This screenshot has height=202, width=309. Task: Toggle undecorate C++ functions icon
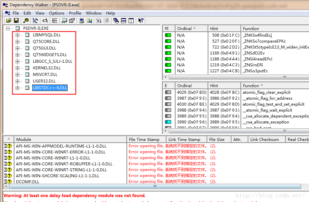coord(55,21)
